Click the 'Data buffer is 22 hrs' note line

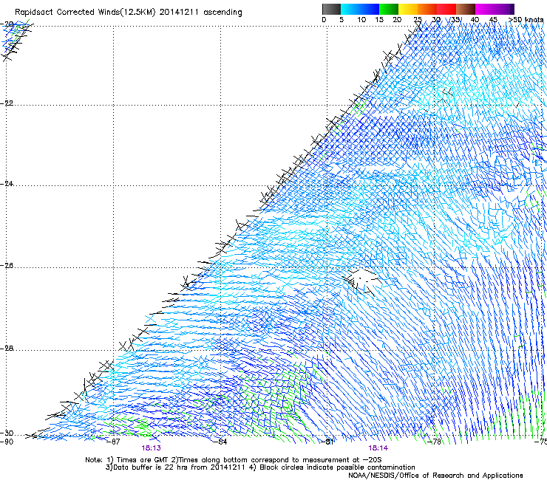click(260, 467)
